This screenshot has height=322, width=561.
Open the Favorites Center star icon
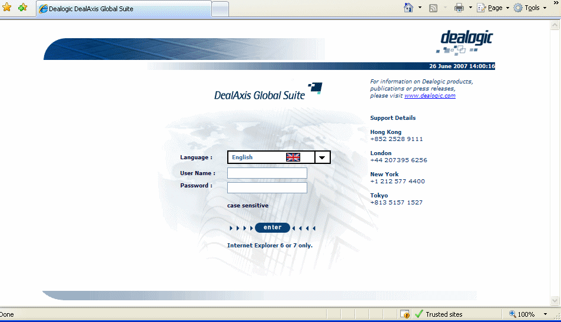[x=7, y=8]
